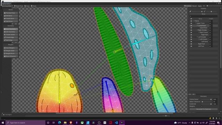Toggle visibility eye for Right Shoulder bone

coord(191,30)
